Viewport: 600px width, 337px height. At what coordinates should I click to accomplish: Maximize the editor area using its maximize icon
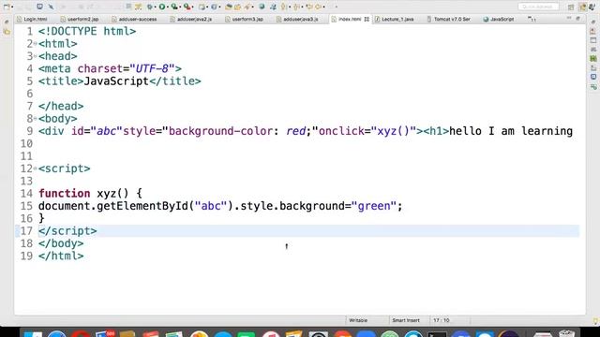(x=577, y=18)
